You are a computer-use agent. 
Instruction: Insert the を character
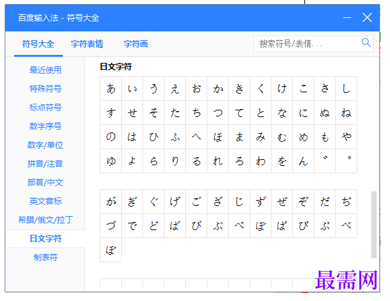tap(282, 161)
